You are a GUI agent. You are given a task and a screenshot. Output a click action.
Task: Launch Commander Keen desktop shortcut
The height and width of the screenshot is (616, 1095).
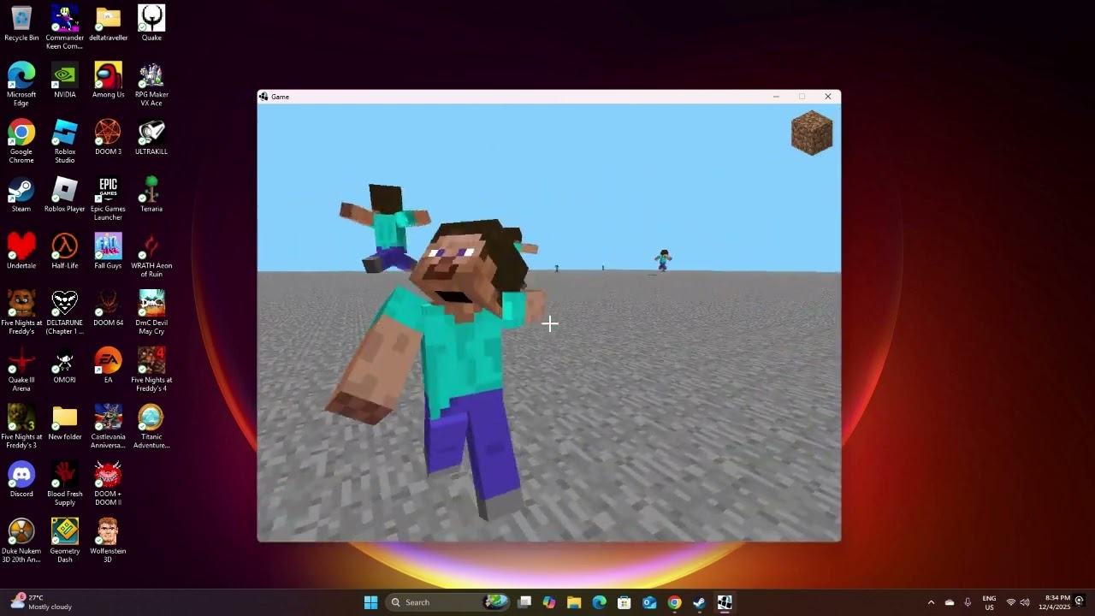(x=65, y=27)
